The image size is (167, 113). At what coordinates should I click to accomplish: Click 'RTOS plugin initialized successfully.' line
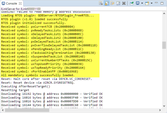click(33, 23)
